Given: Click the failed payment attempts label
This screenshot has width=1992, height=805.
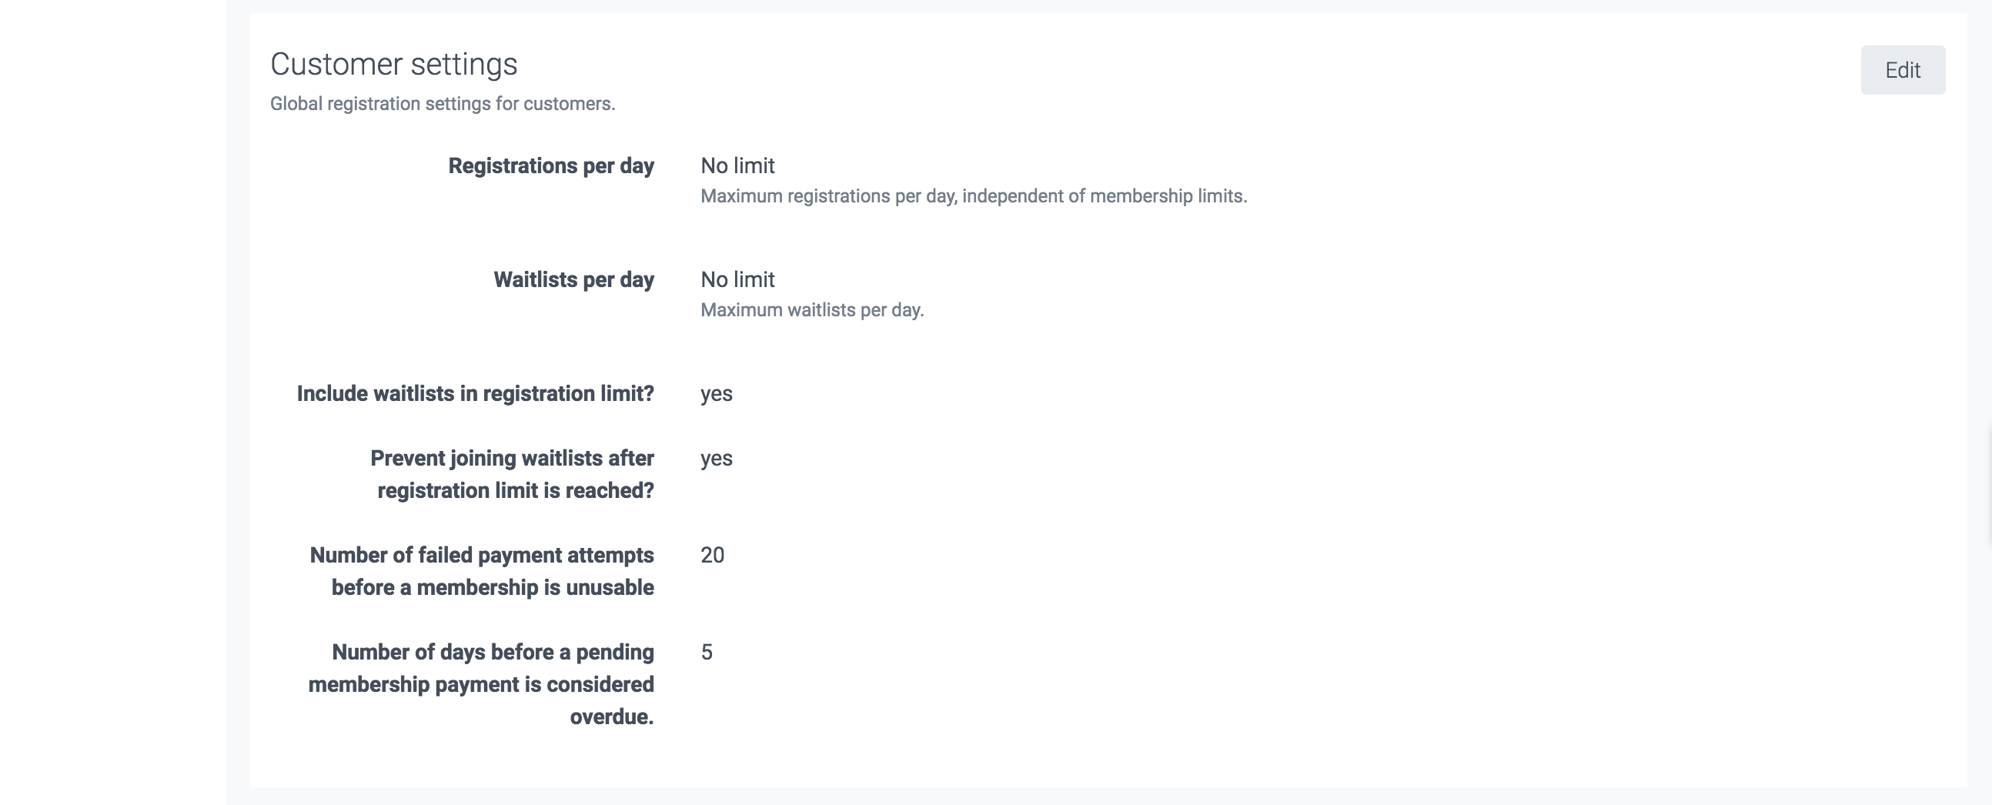Looking at the screenshot, I should [x=482, y=555].
